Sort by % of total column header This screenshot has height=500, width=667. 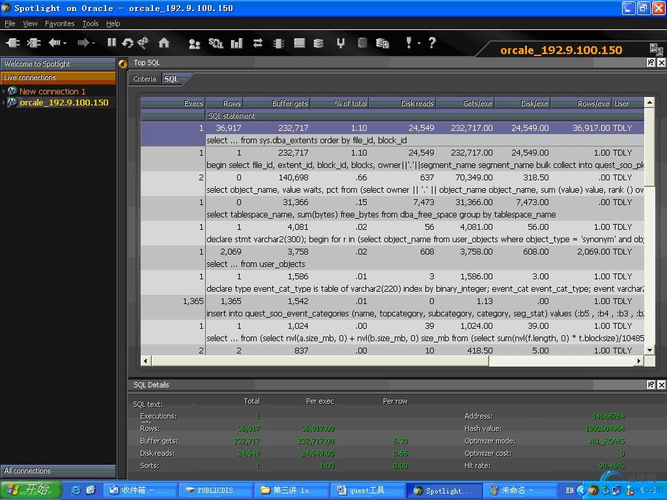[339, 104]
